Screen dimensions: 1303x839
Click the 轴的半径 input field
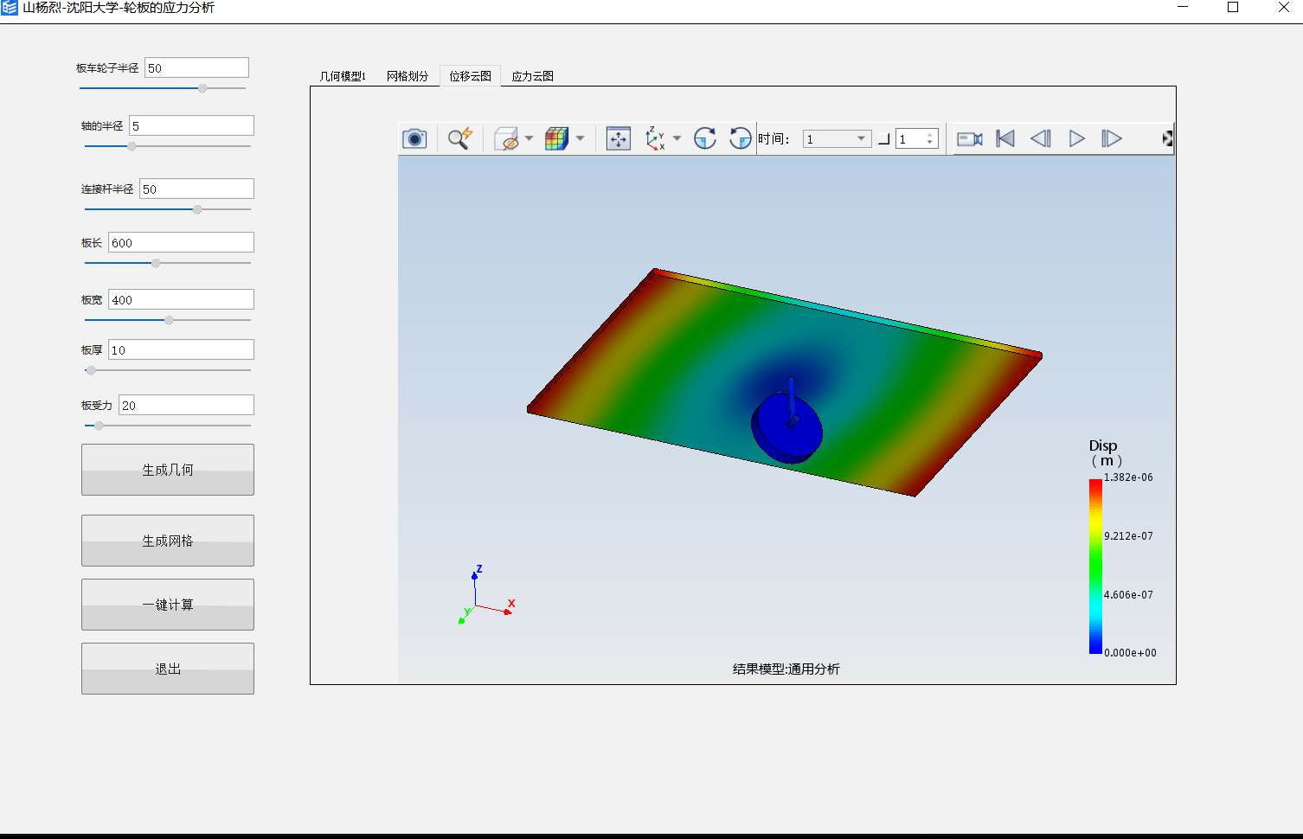pos(191,125)
